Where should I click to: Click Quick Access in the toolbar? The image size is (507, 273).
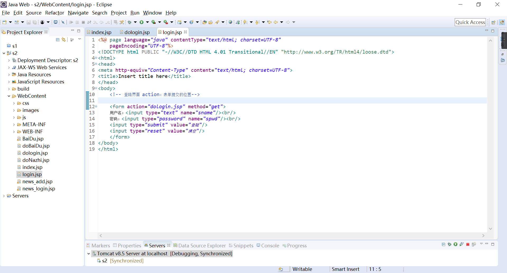(470, 22)
